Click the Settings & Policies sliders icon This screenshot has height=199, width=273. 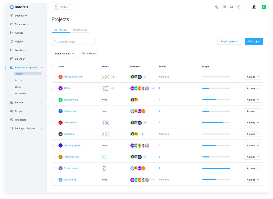(12, 128)
